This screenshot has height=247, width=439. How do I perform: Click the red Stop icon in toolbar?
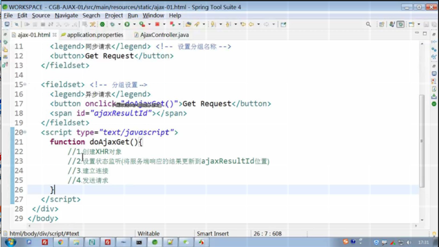tap(158, 24)
